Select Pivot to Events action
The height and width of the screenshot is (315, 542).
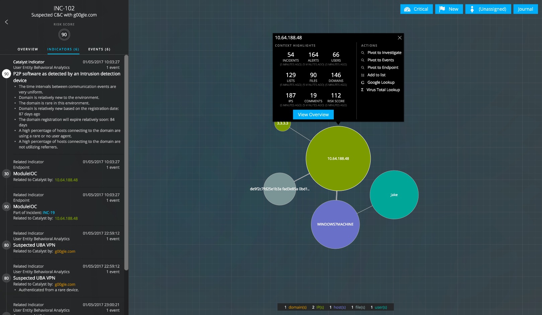click(x=380, y=60)
